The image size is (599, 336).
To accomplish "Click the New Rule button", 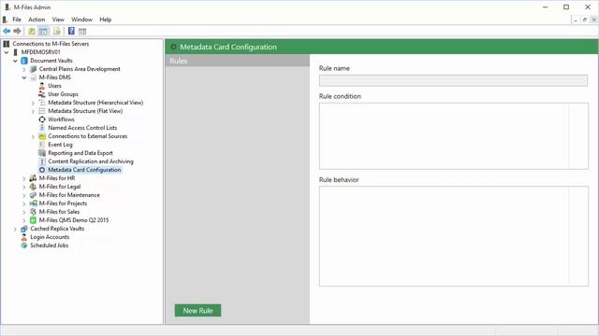I will [x=197, y=311].
